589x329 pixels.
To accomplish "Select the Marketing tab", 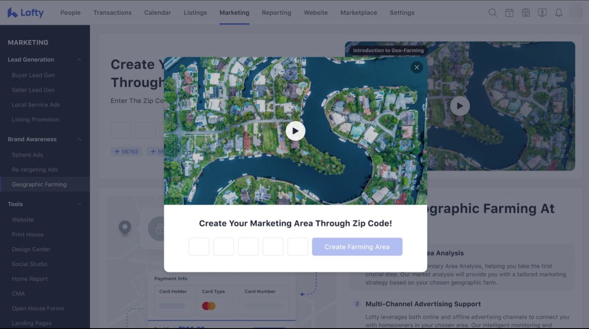I will pyautogui.click(x=234, y=13).
